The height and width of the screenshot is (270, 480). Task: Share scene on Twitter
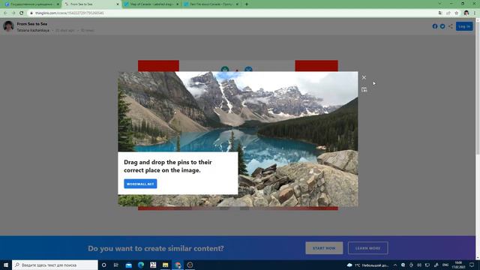tap(442, 26)
